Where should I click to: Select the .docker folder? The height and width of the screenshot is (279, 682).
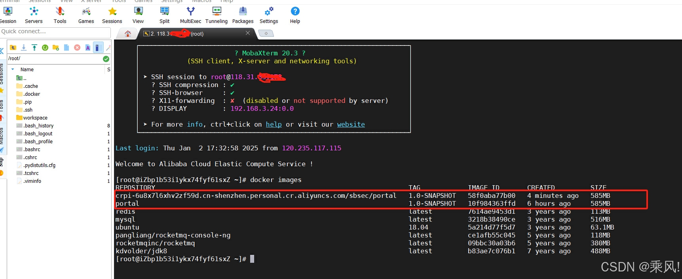28,94
